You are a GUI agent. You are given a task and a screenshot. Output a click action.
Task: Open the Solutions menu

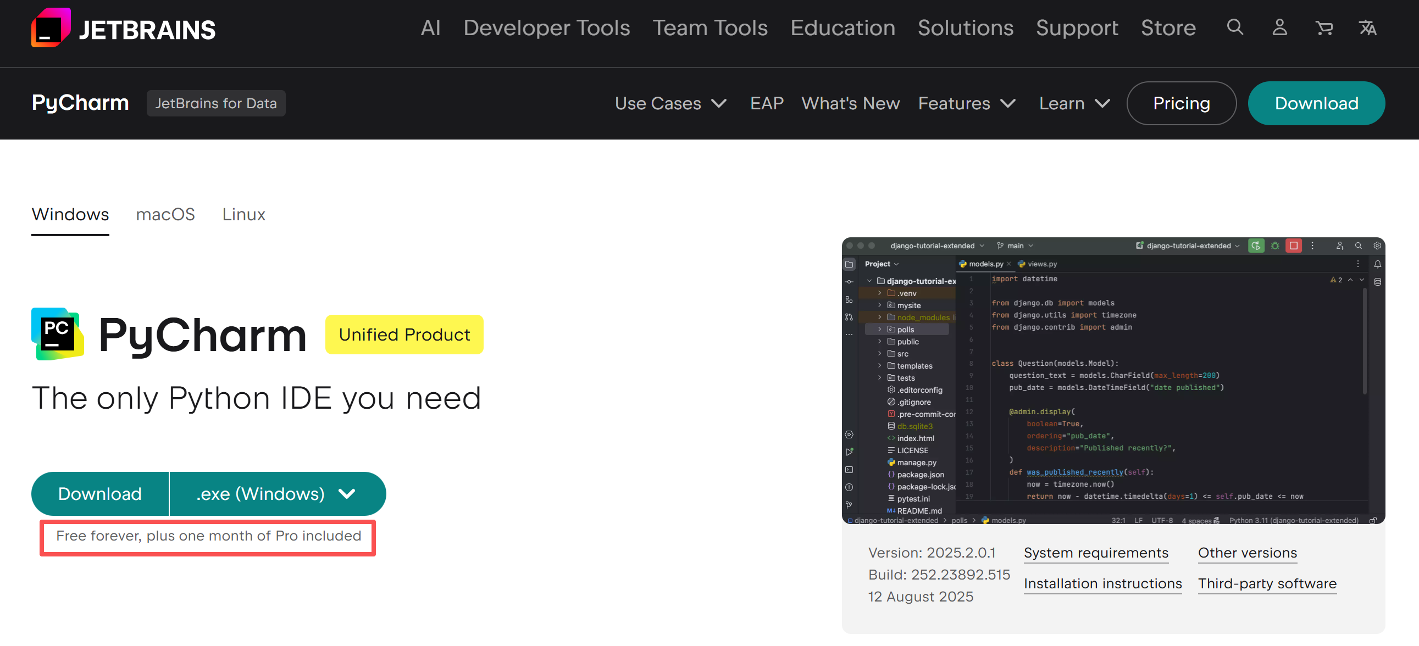point(965,27)
